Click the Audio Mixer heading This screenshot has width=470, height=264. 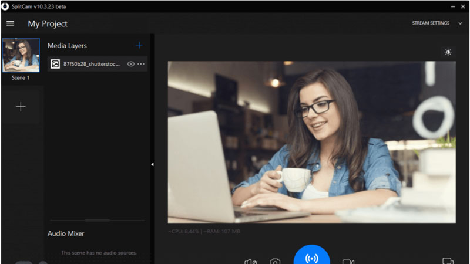[x=66, y=233]
